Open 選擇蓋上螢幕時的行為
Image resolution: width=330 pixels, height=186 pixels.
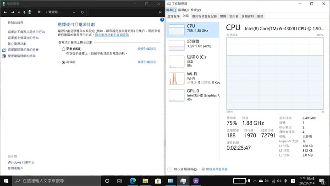click(23, 38)
